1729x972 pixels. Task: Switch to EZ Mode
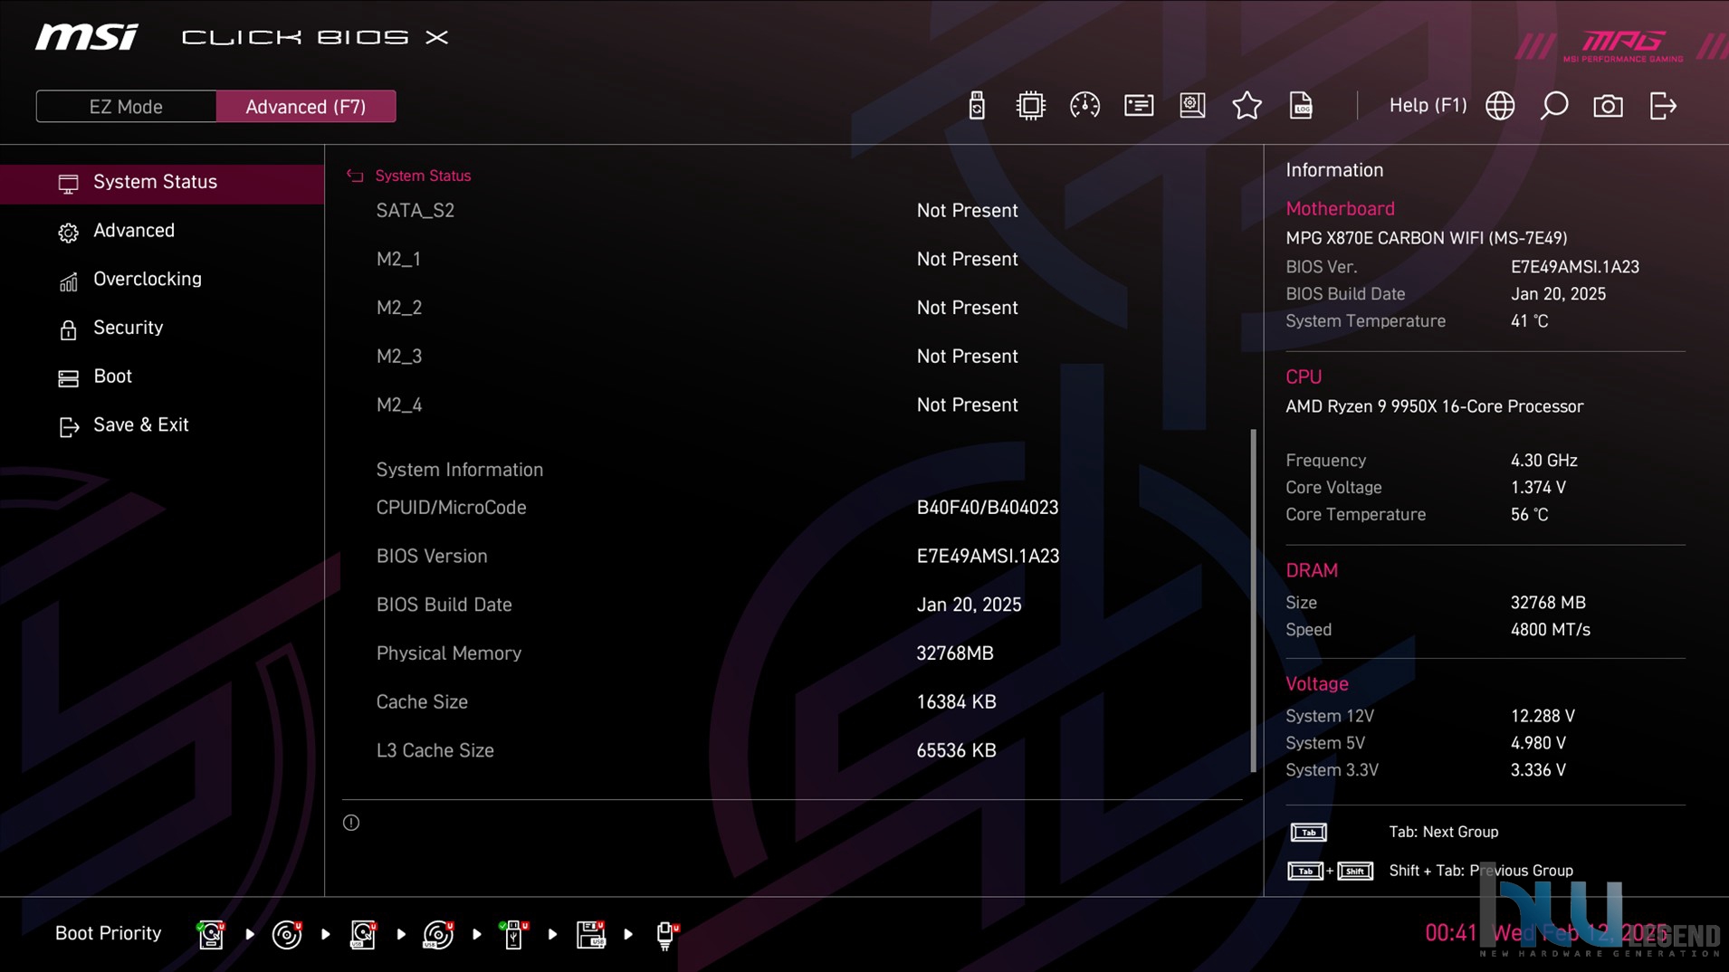click(126, 106)
